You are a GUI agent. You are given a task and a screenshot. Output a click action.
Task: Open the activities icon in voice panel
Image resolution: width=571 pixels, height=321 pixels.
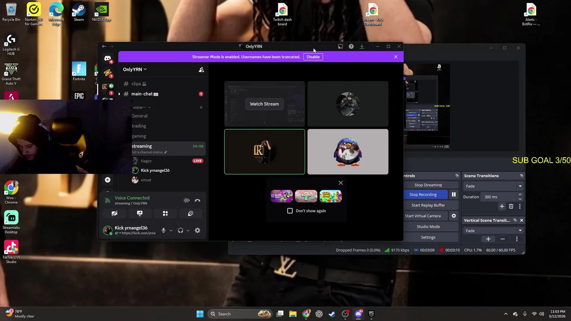pyautogui.click(x=165, y=214)
